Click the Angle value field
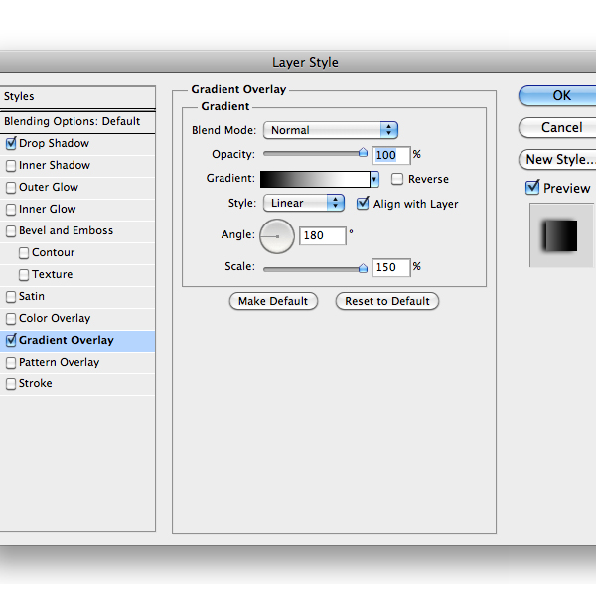This screenshot has width=596, height=596. pyautogui.click(x=322, y=235)
